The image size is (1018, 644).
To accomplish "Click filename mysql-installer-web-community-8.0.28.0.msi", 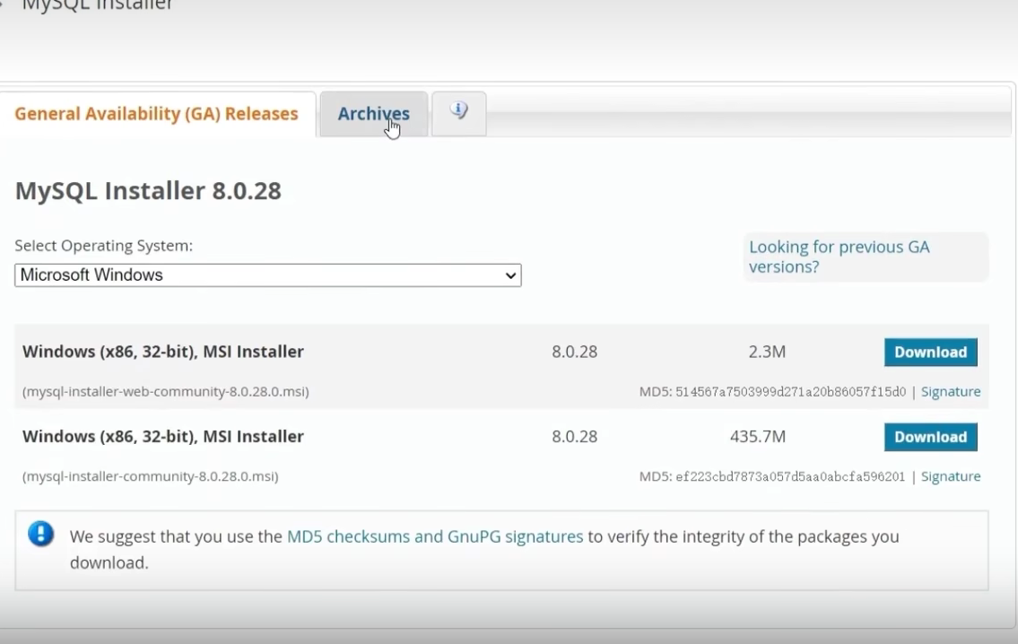I will click(166, 391).
